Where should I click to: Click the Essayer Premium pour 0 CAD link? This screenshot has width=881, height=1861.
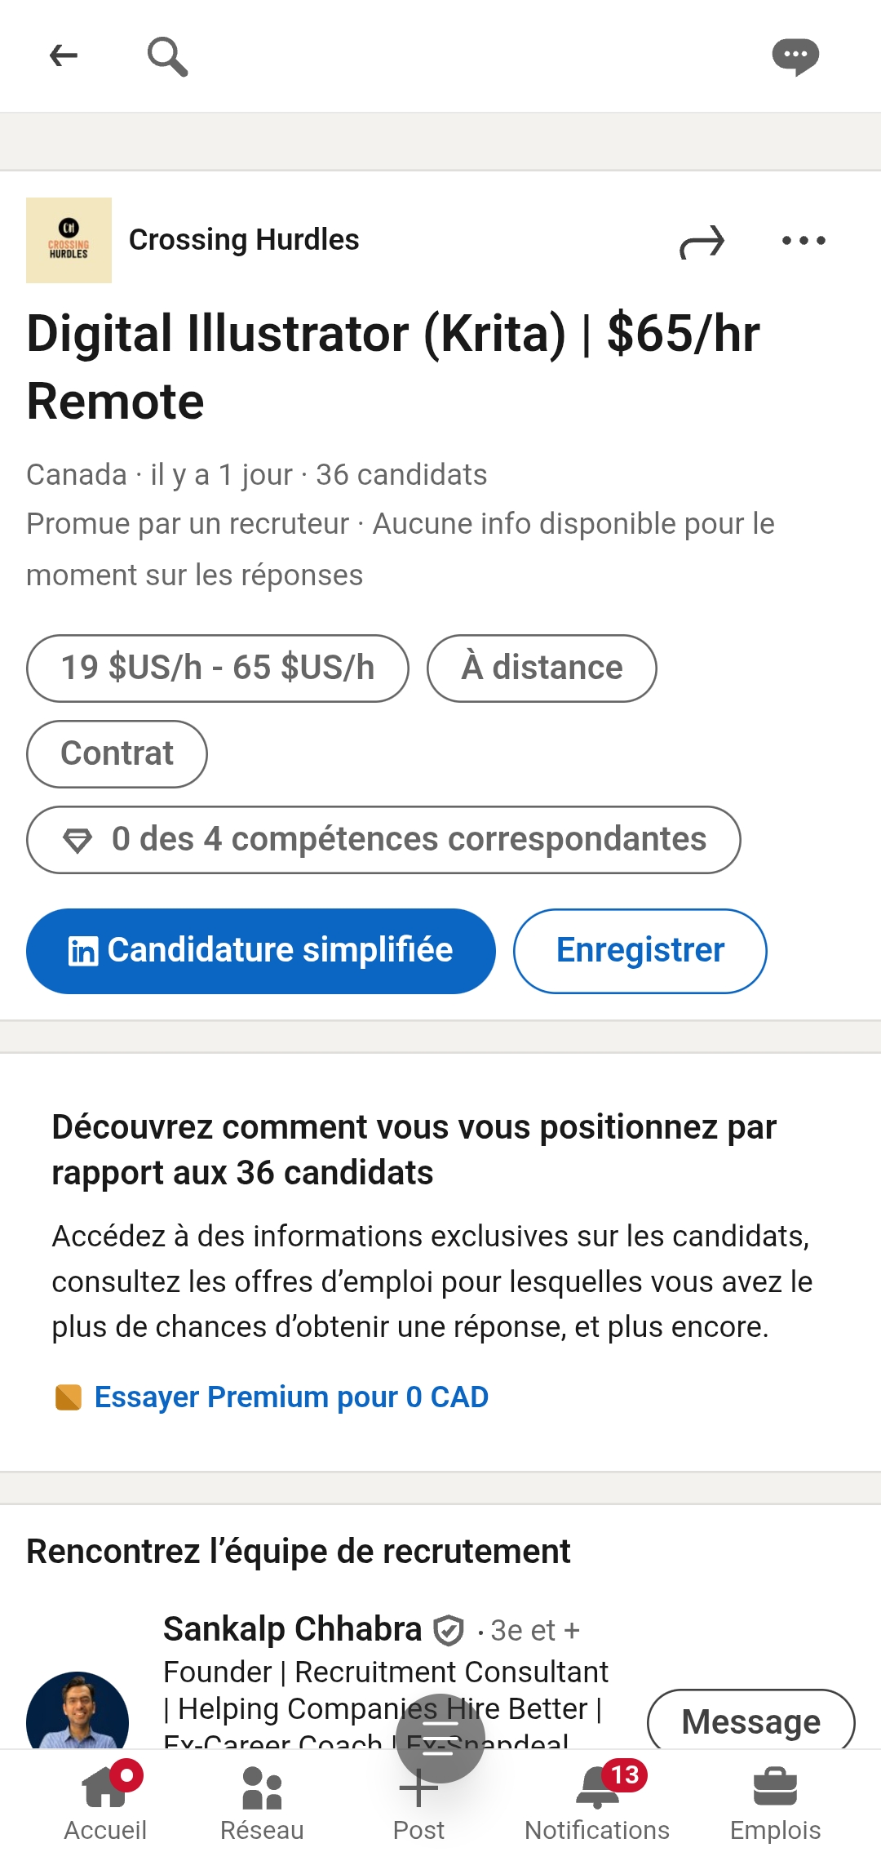click(291, 1397)
